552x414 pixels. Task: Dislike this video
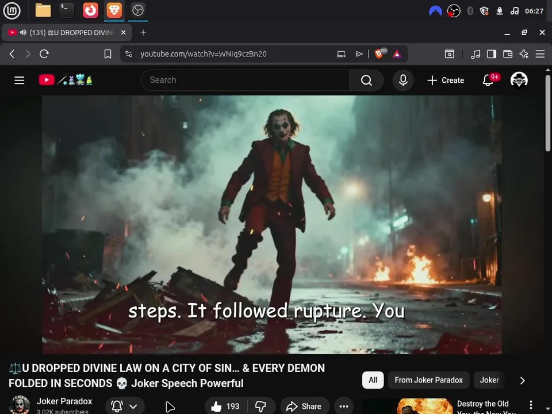pos(261,407)
